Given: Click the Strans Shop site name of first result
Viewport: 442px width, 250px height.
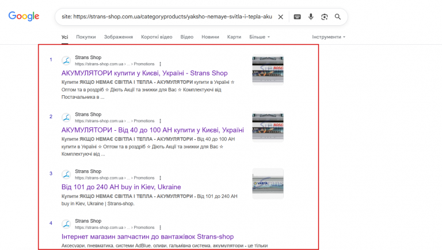Looking at the screenshot, I should tap(88, 57).
